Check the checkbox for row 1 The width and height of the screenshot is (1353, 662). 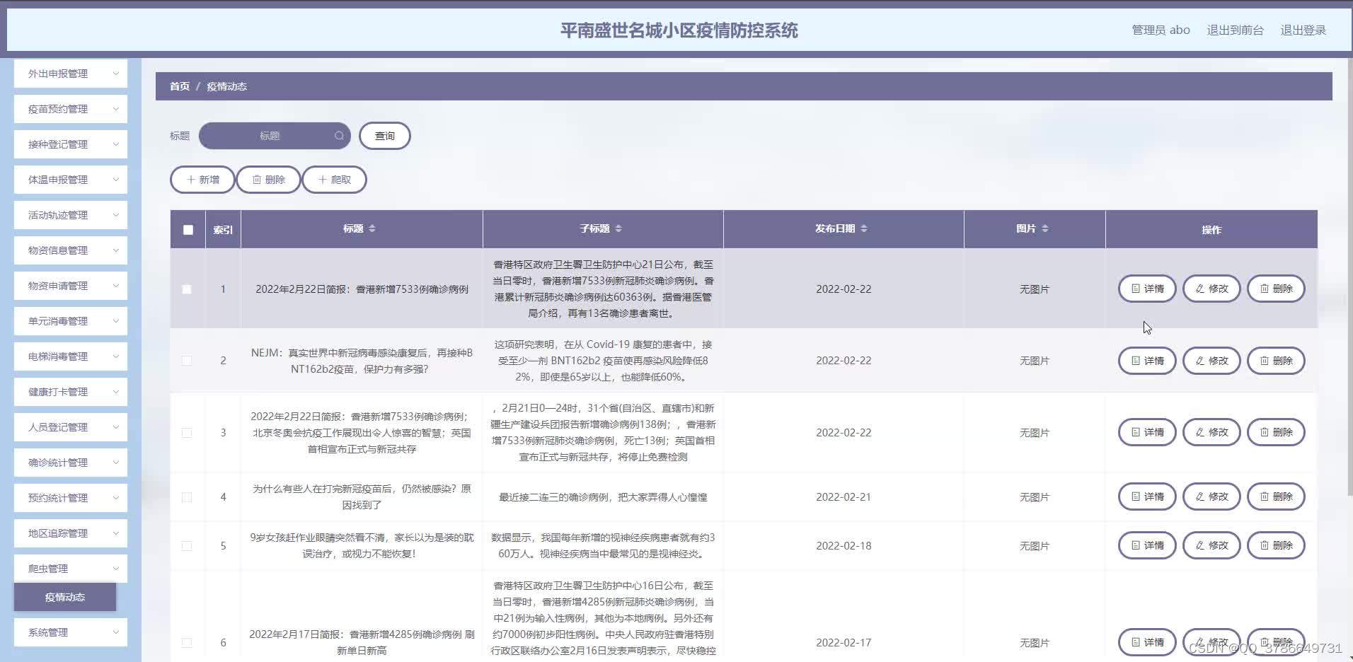[x=187, y=289]
